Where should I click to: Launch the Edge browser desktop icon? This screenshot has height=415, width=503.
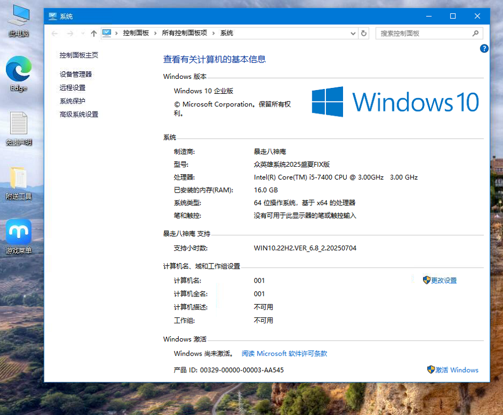pos(19,73)
